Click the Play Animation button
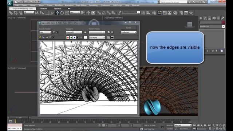 (x=201, y=125)
